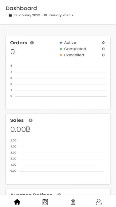The height and width of the screenshot is (207, 116).
Task: Toggle the Cancelled orders legend item
Action: pyautogui.click(x=82, y=55)
